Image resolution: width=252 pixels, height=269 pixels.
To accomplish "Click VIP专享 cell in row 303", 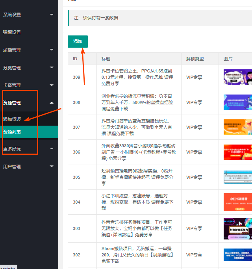I will (x=194, y=228).
